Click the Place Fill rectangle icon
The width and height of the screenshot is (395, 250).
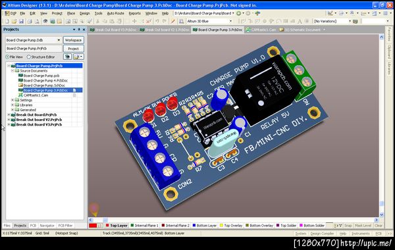click(x=286, y=22)
